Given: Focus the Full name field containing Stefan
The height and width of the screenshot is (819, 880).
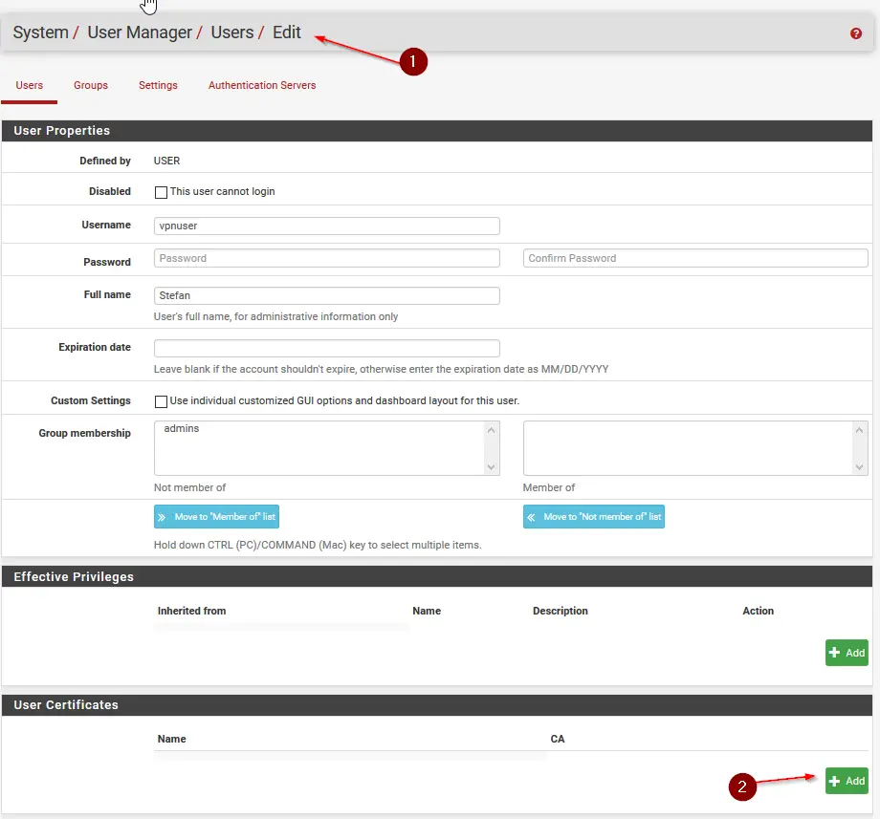Looking at the screenshot, I should point(326,295).
